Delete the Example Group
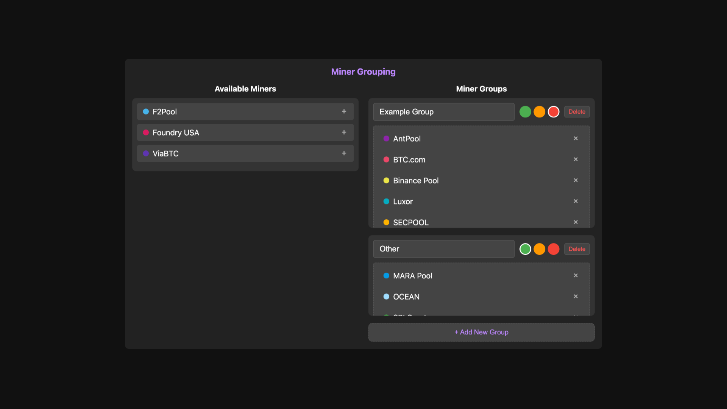Screen dimensions: 727x409 coord(577,112)
